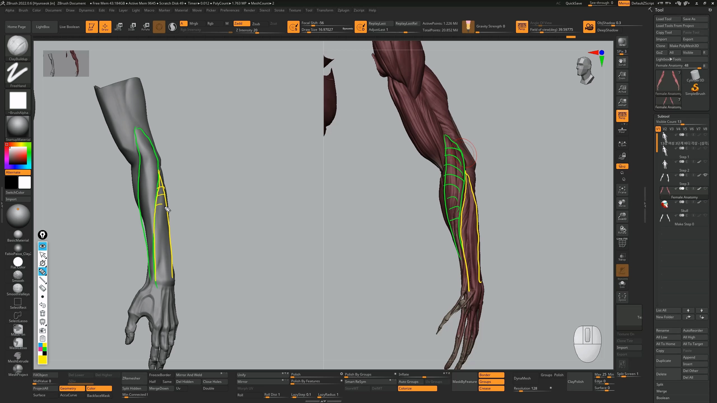Toggle PolyF line fill display

pos(622,243)
